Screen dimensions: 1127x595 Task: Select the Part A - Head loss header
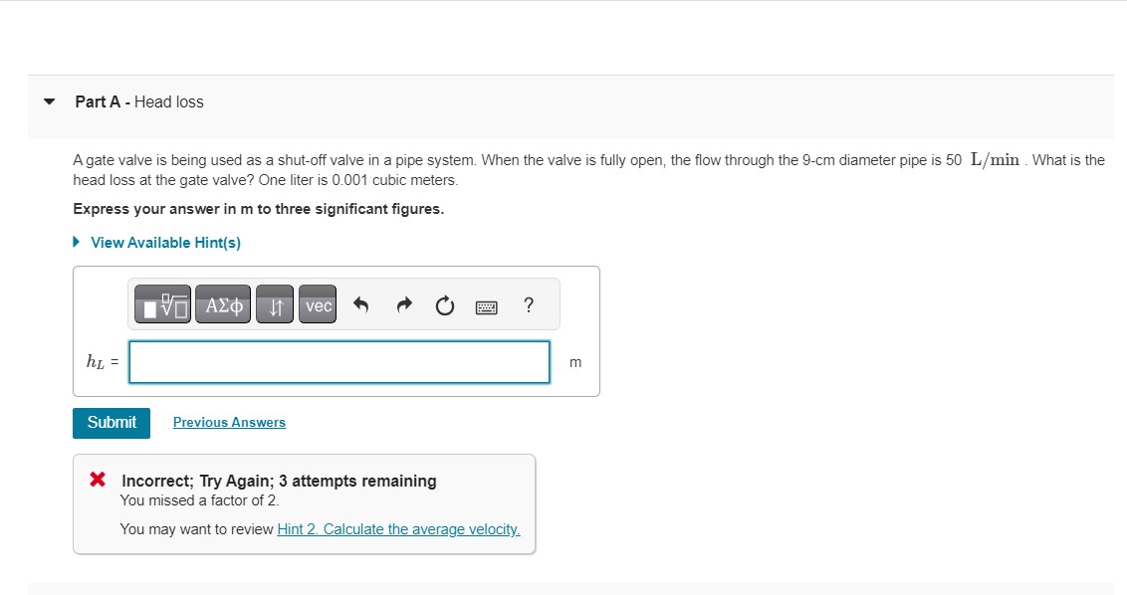pos(137,100)
